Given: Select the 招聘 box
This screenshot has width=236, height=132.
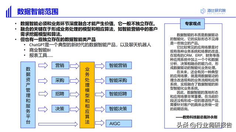Looking at the screenshot, I should tap(60, 94).
